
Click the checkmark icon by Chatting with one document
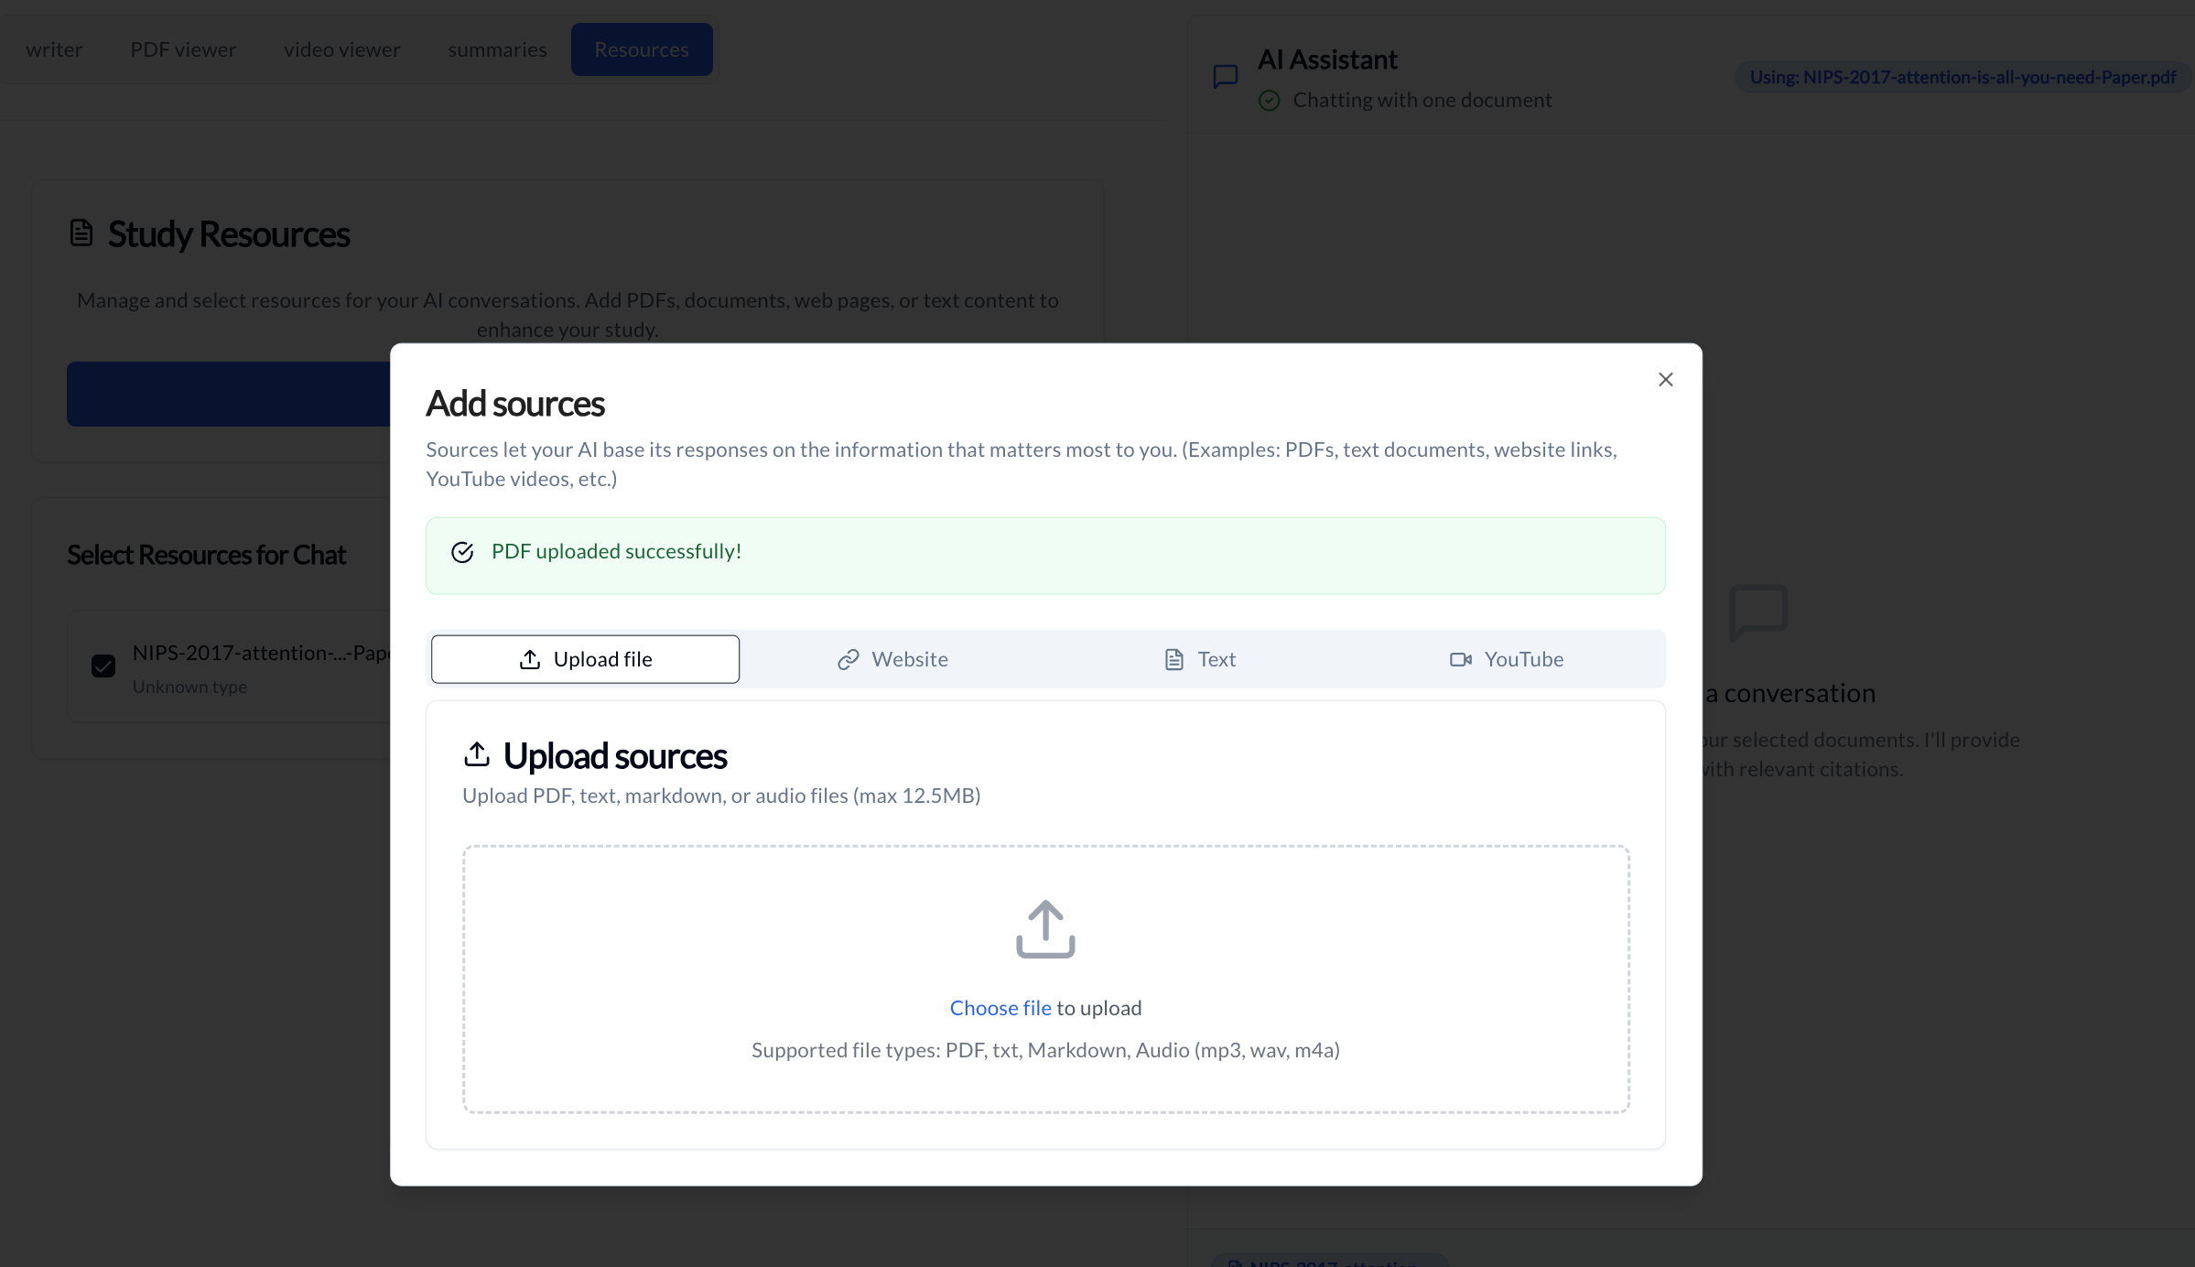click(x=1270, y=101)
